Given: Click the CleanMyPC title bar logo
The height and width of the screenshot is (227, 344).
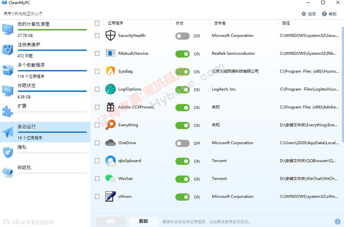Looking at the screenshot, I should (x=4, y=3).
